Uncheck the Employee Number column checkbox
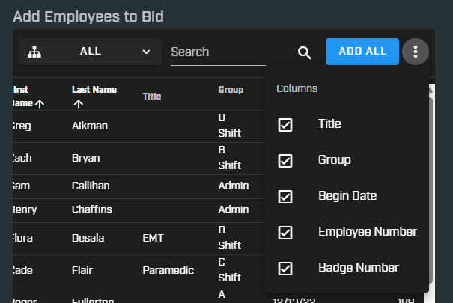 click(285, 233)
